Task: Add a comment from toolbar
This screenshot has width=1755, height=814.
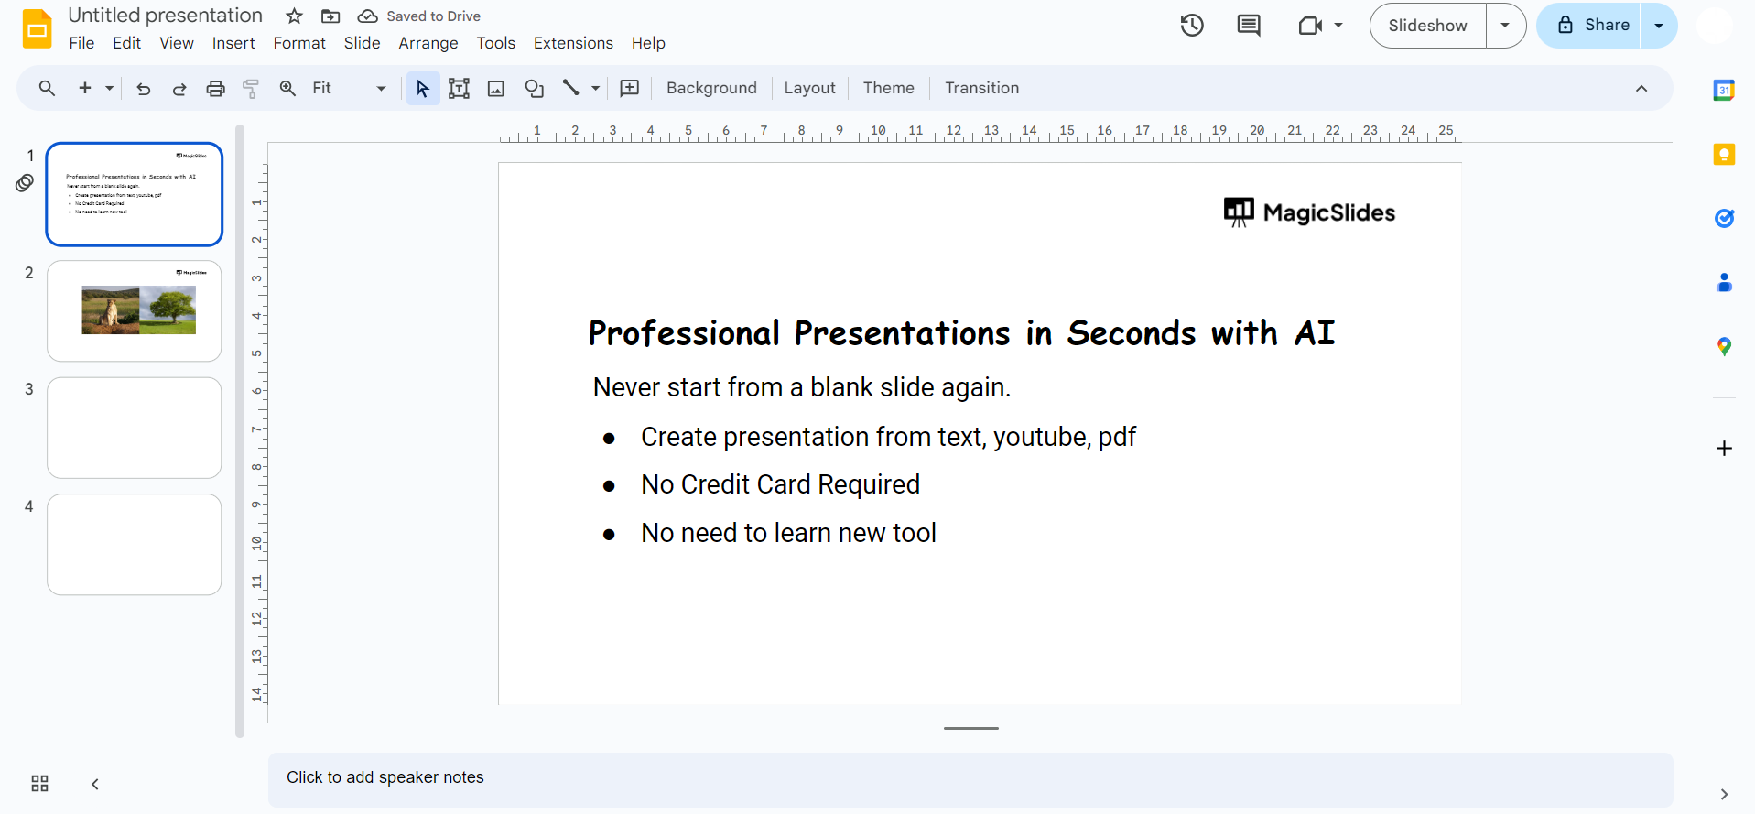Action: 630,88
